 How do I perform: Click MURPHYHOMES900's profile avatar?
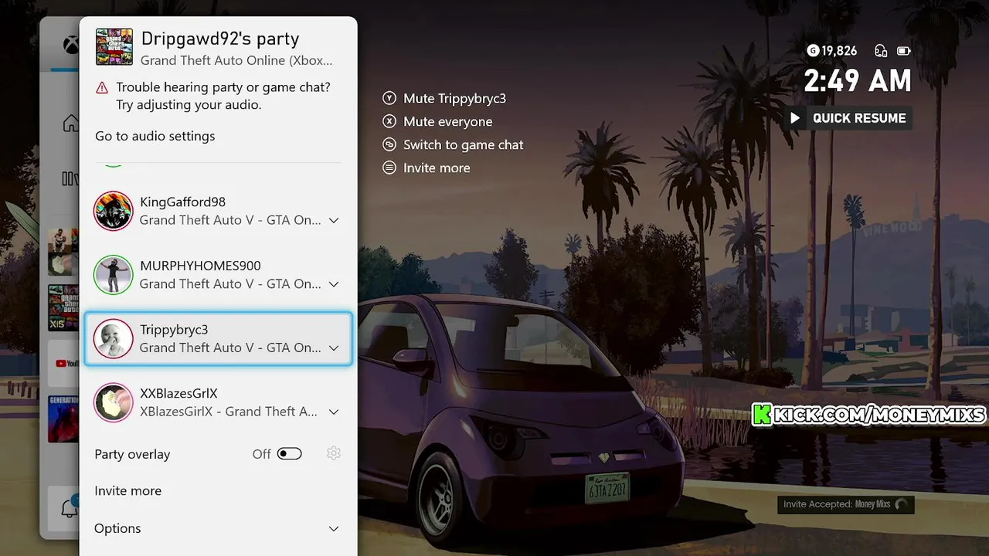pos(113,275)
